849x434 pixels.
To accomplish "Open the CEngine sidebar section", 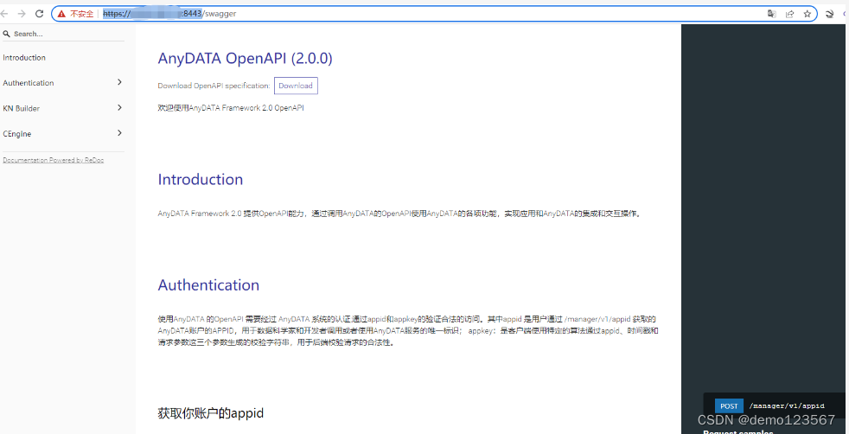I will point(16,134).
